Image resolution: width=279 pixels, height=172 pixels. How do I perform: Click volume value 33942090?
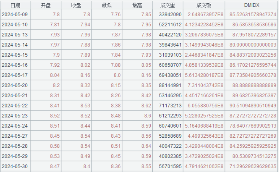pos(170,14)
